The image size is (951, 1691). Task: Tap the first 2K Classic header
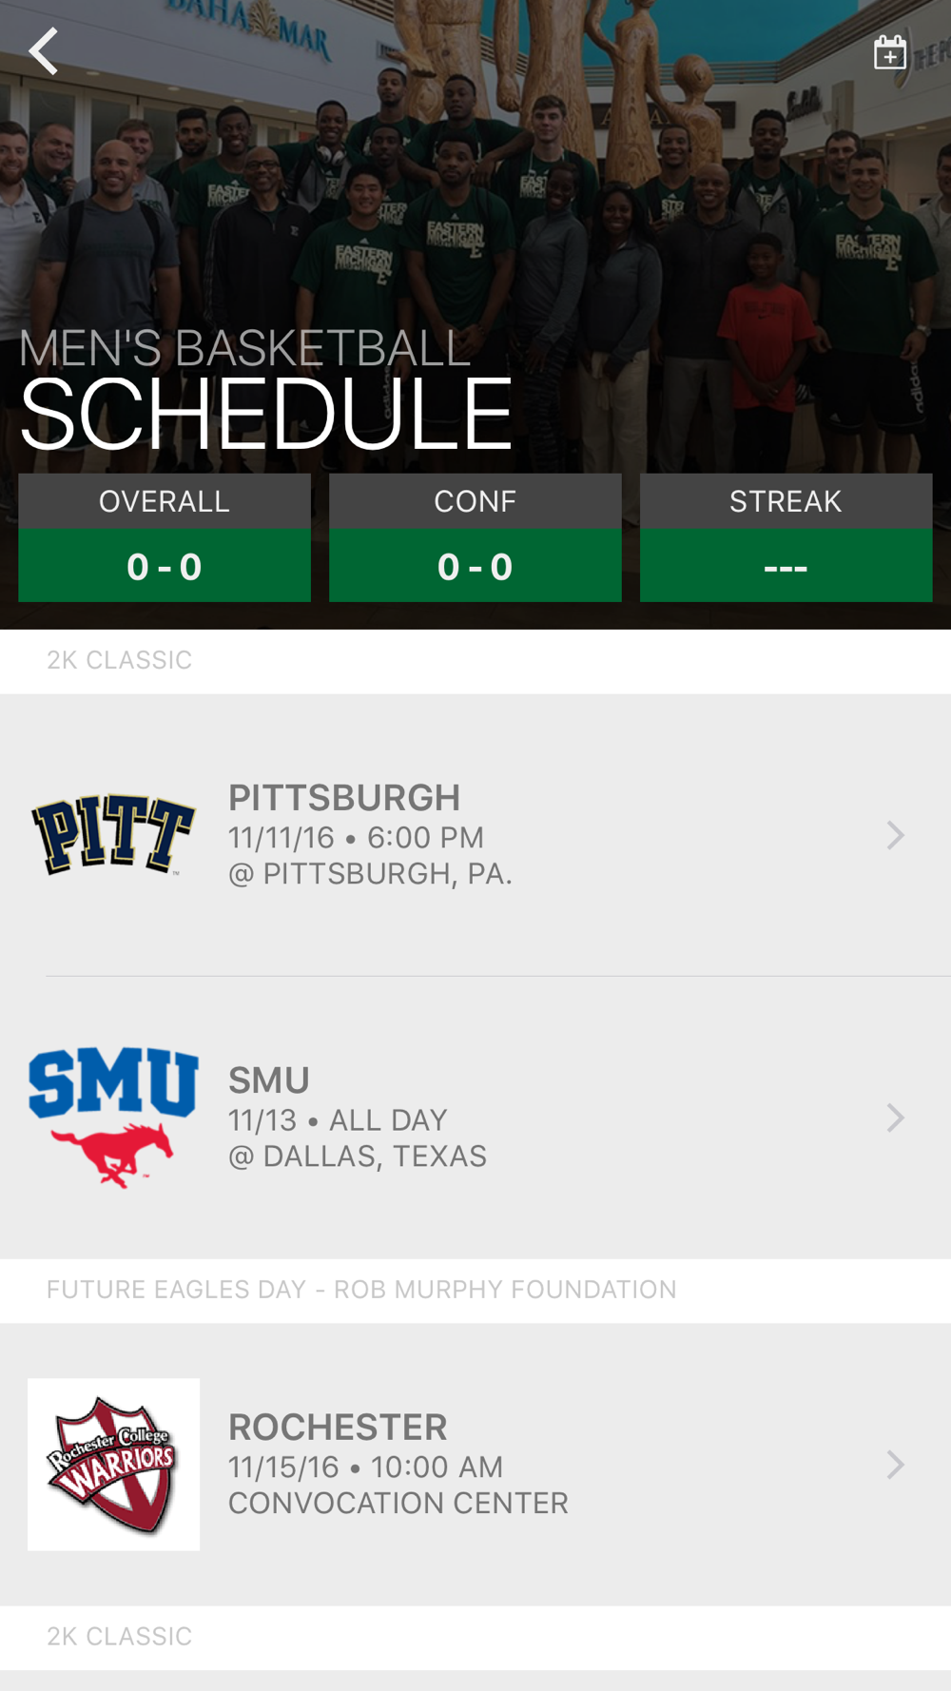[x=120, y=660]
